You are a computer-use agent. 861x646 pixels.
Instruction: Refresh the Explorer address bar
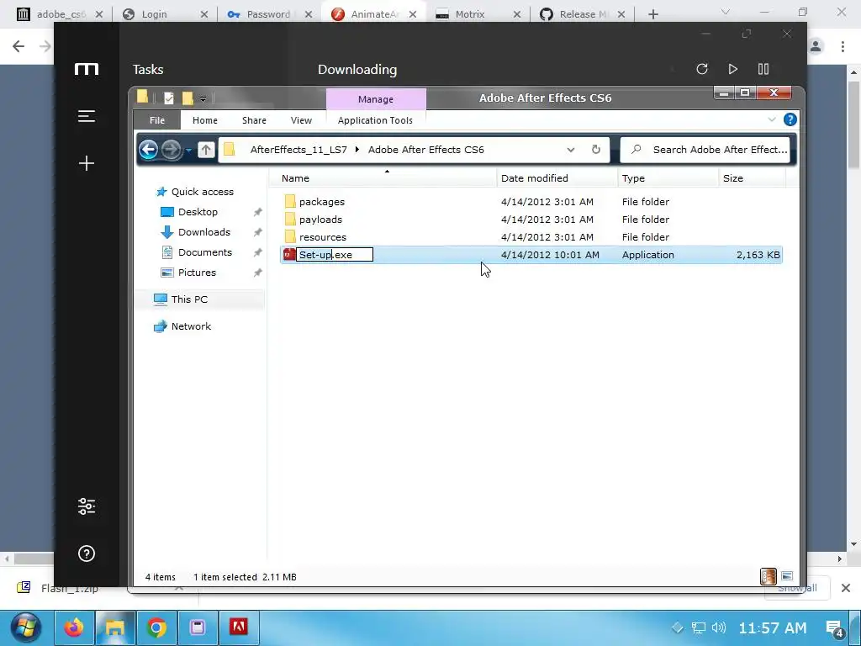point(596,150)
